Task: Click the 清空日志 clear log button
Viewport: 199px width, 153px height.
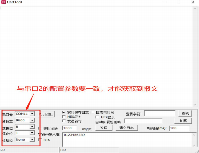Action: [127, 128]
